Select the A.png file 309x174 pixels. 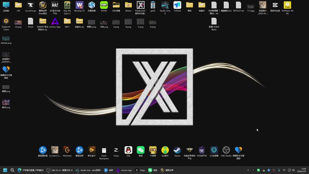pos(116,24)
